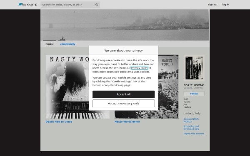This screenshot has width=250, height=156.
Task: Click the NASTY WORLD band photo
Action: tap(194, 68)
